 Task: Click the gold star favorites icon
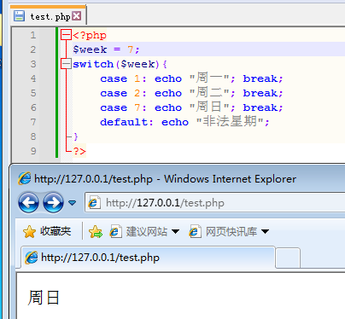29,232
